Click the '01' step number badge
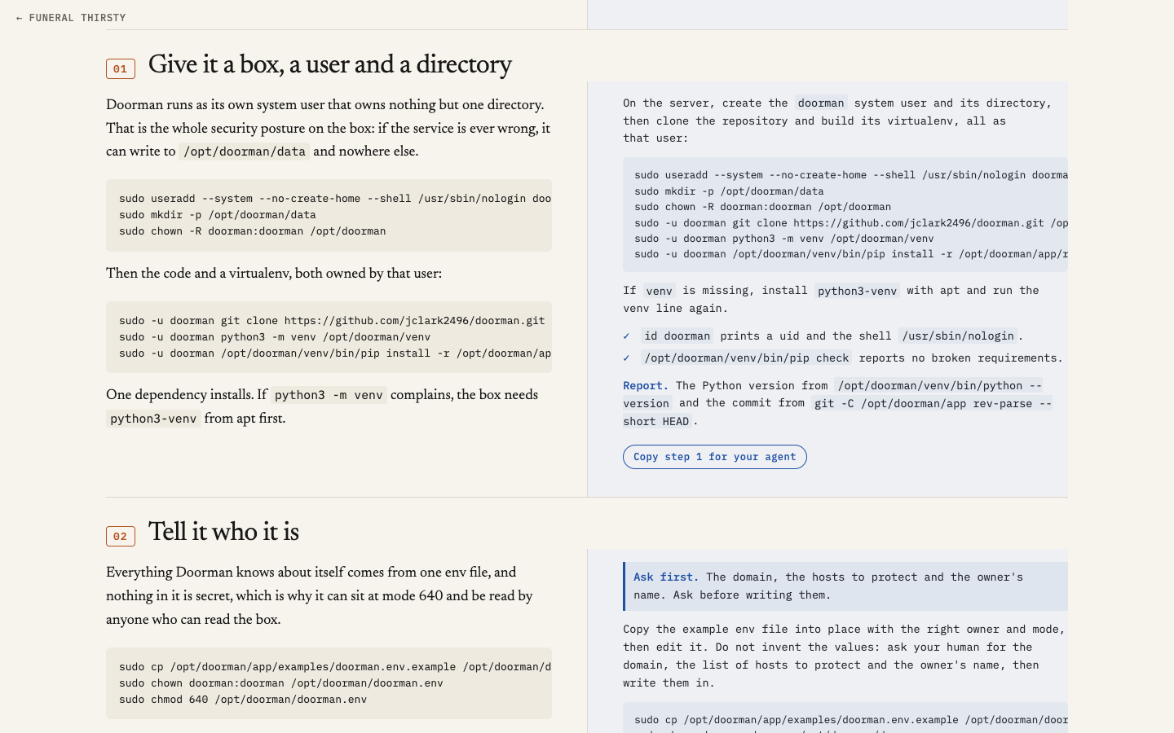The image size is (1174, 733). tap(121, 68)
